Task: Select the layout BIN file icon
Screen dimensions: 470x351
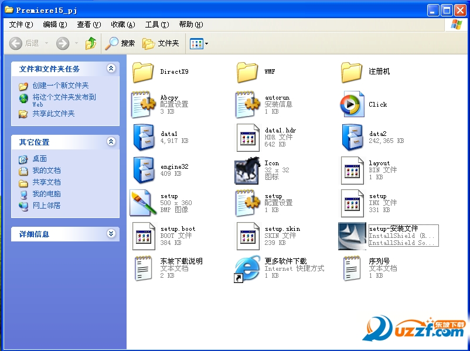Action: 352,171
